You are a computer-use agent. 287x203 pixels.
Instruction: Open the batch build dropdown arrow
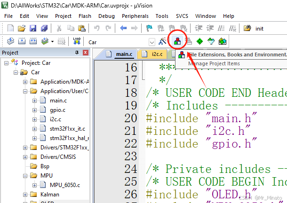pos(52,41)
